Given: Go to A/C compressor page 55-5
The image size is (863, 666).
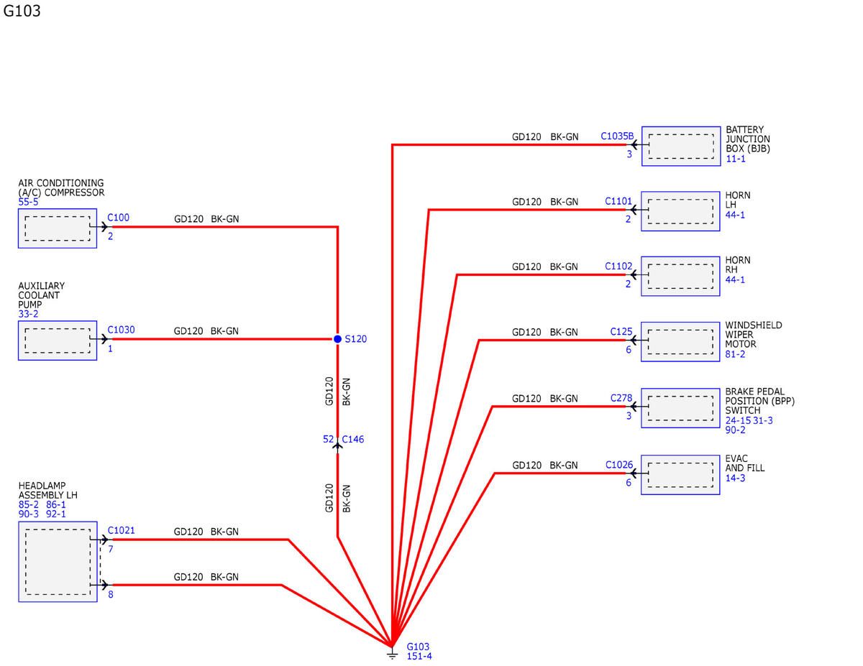Looking at the screenshot, I should click(x=29, y=203).
